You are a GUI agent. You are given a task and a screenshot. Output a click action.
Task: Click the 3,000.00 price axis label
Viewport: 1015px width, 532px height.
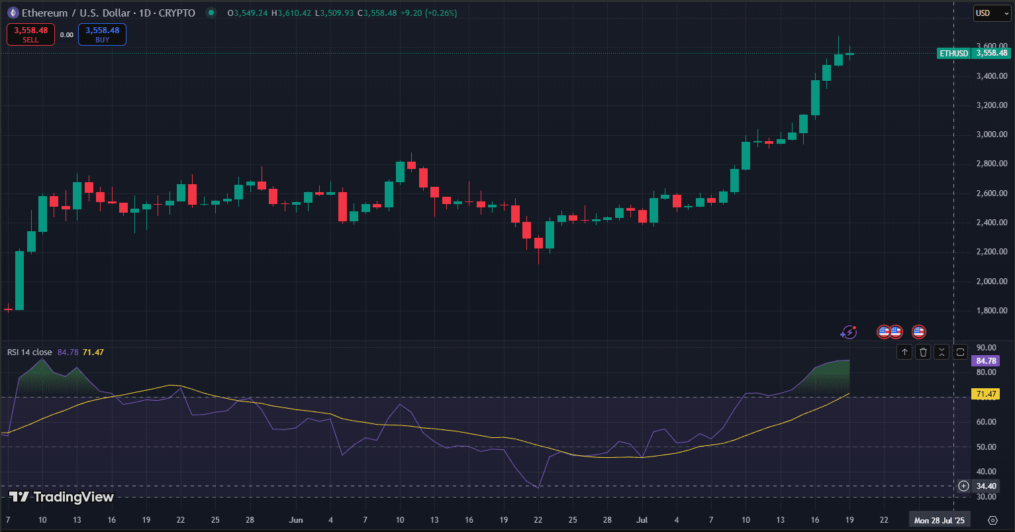tap(991, 134)
